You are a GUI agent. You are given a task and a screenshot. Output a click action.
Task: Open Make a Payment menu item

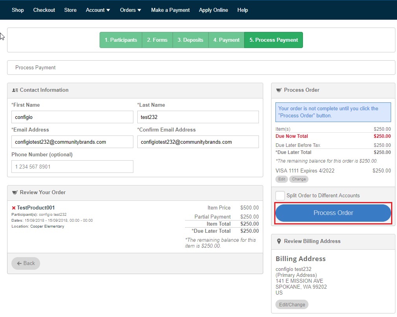[x=170, y=10]
